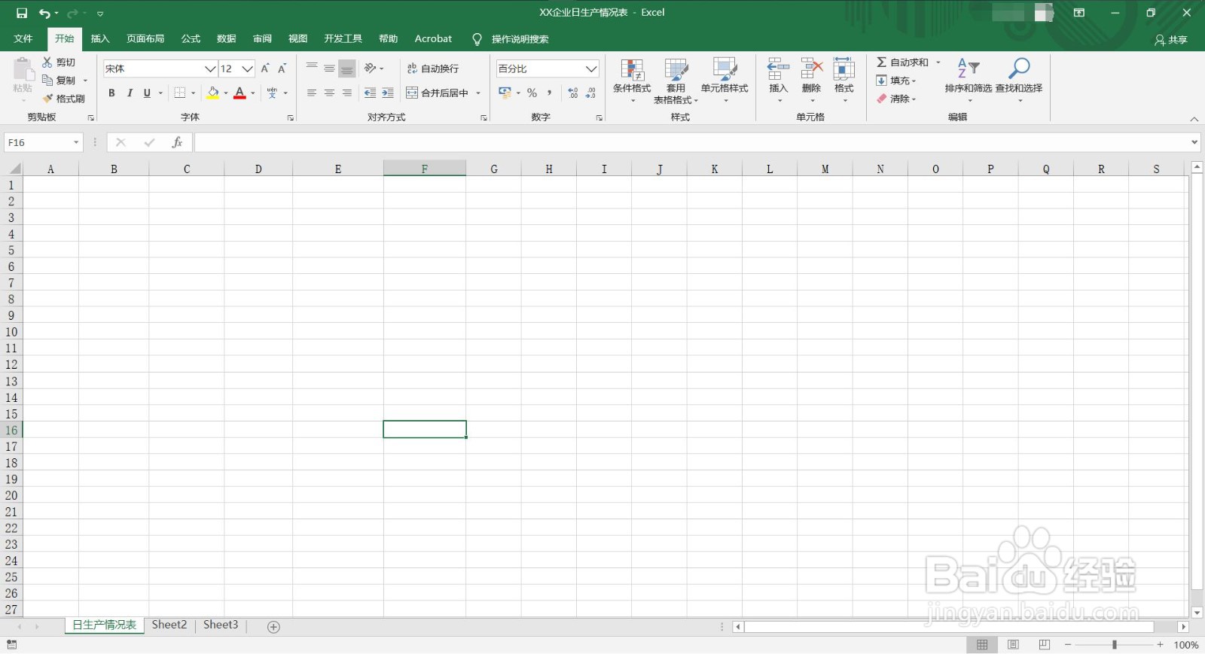
Task: Click Copy (复制) button
Action: (x=59, y=81)
